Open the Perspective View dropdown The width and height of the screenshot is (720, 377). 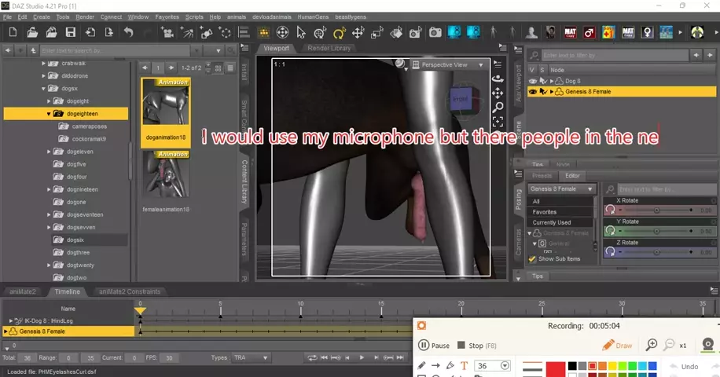[446, 64]
